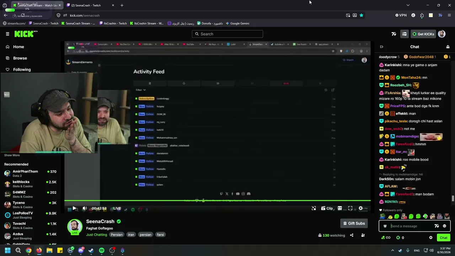This screenshot has width=455, height=256.
Task: Open the Just Chatting category link
Action: (96, 235)
